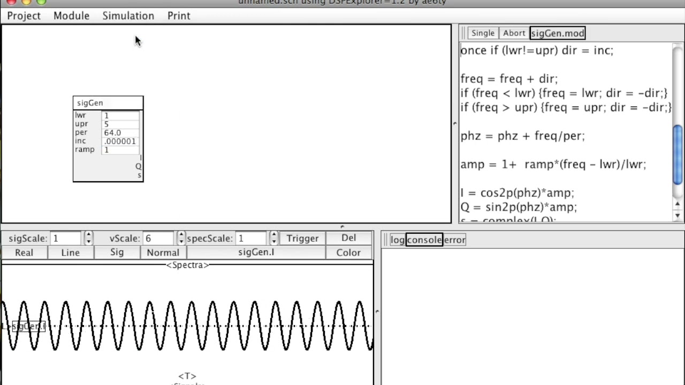This screenshot has height=385, width=685.
Task: Click the Trigger button
Action: (x=302, y=238)
